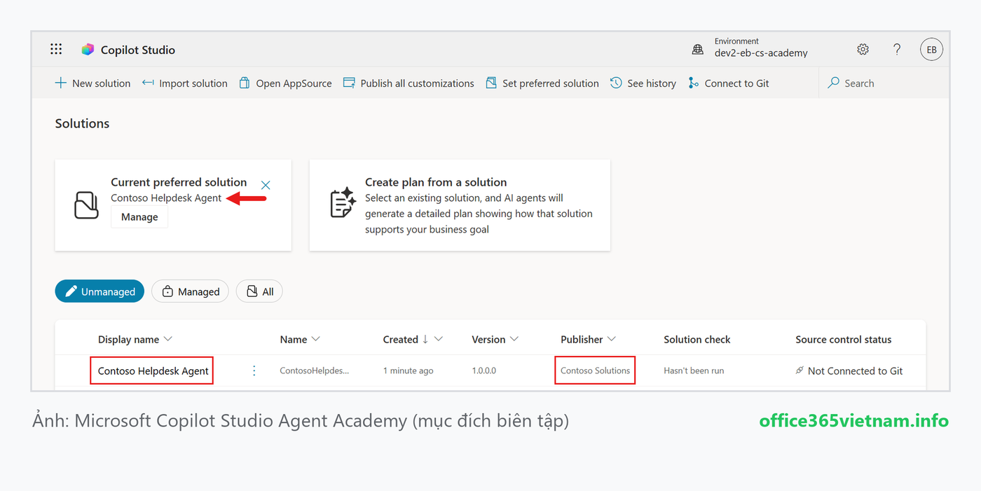Click the Solutions page heading
Image resolution: width=981 pixels, height=491 pixels.
[x=82, y=123]
